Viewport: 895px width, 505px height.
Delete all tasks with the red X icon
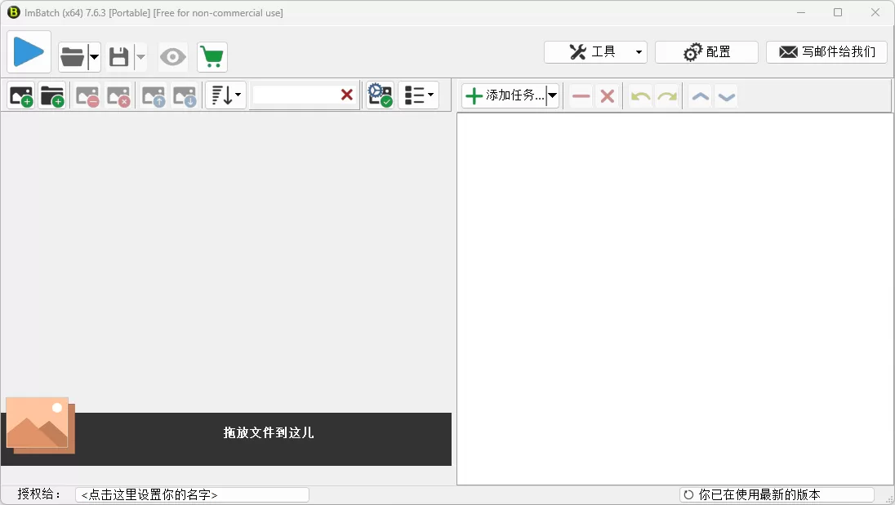608,95
